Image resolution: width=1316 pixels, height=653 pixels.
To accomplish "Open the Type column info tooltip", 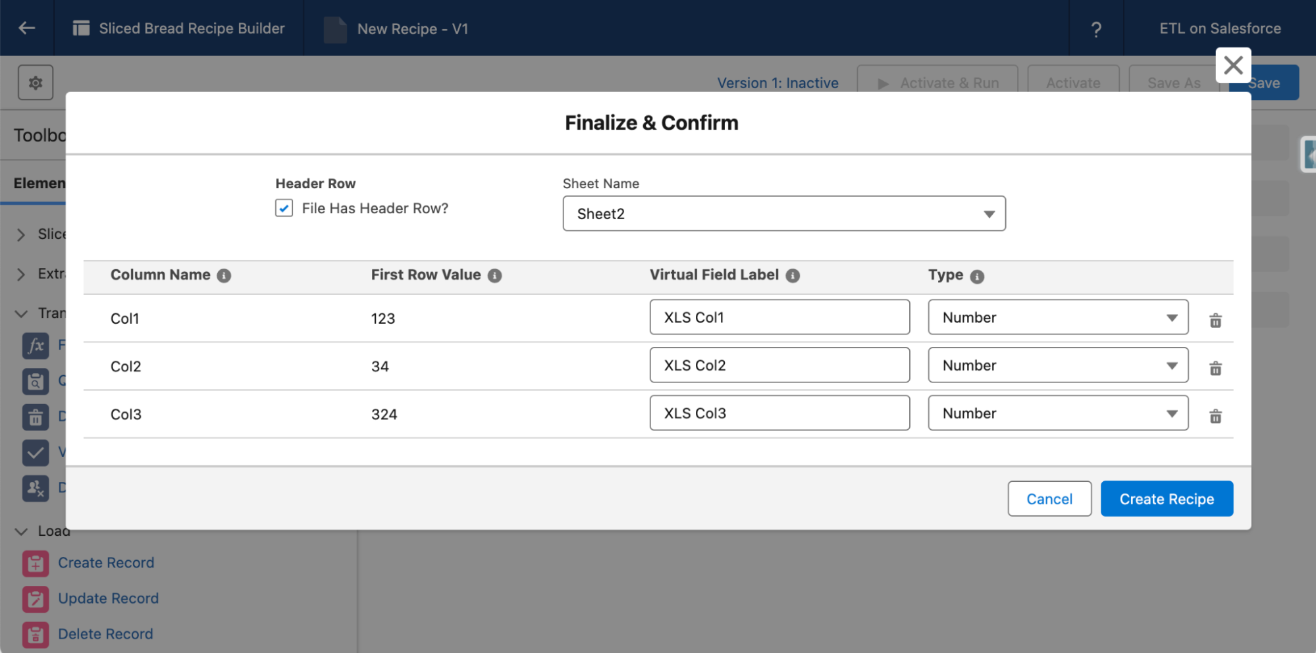I will pyautogui.click(x=977, y=276).
